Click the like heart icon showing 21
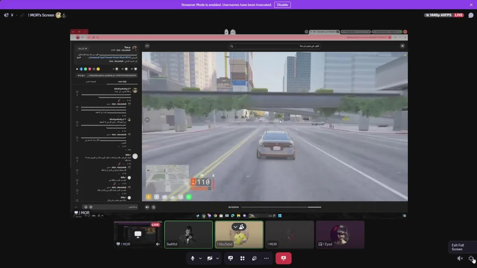 tap(135, 69)
